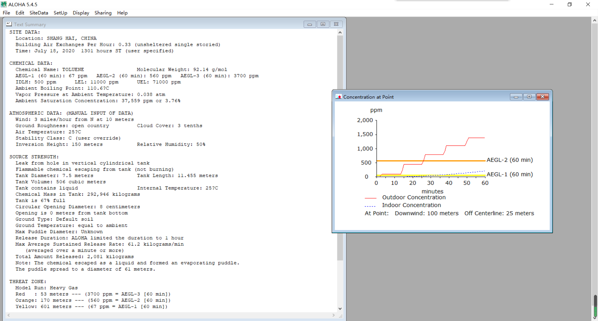The height and width of the screenshot is (321, 598).
Task: Open the Help menu
Action: 122,13
